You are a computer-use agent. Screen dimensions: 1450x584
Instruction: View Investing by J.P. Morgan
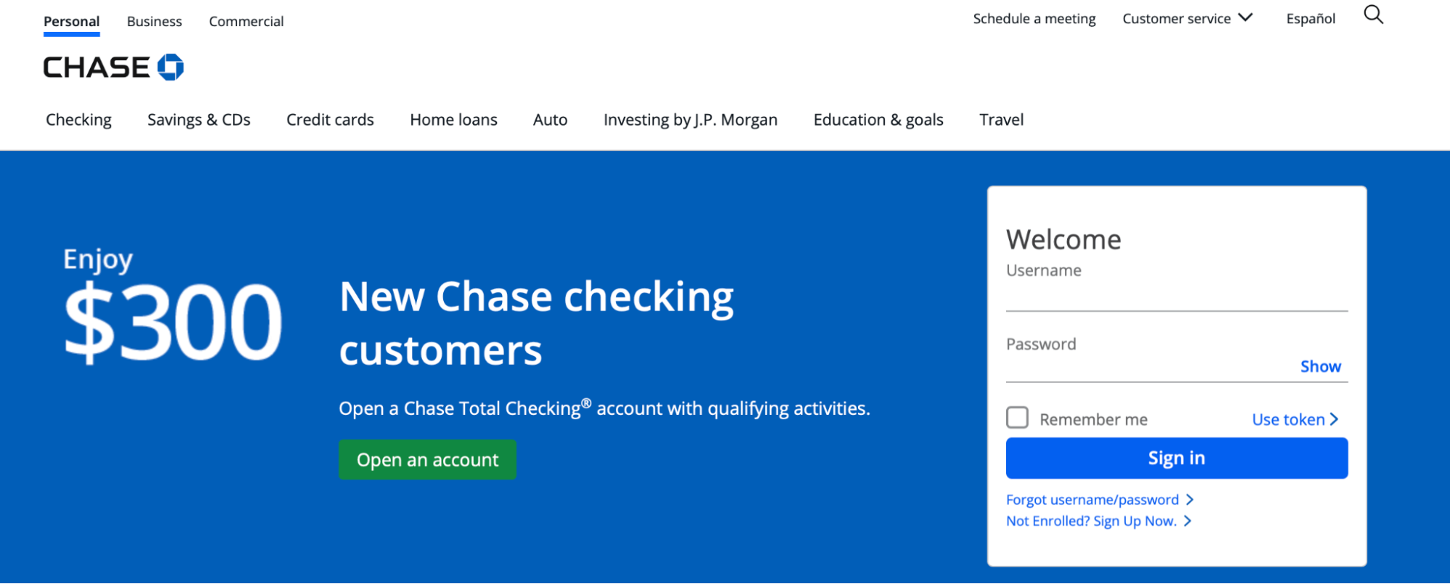click(x=690, y=119)
